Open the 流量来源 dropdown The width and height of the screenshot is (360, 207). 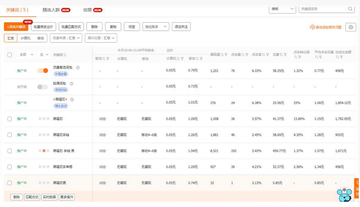66,38
